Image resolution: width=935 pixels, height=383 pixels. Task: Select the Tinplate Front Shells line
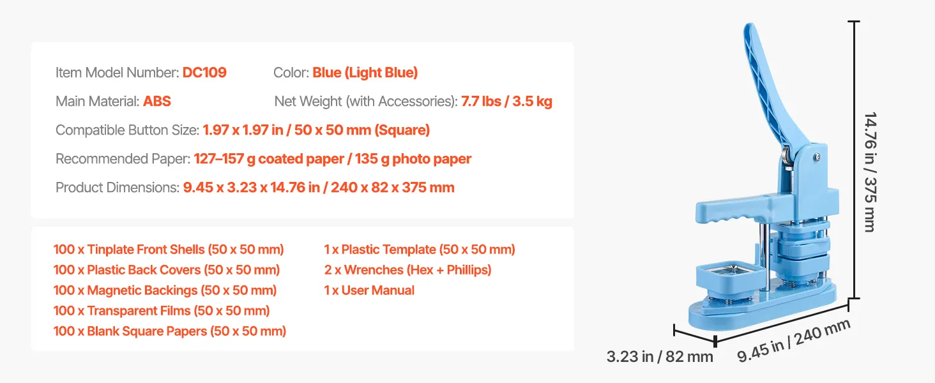pos(169,250)
